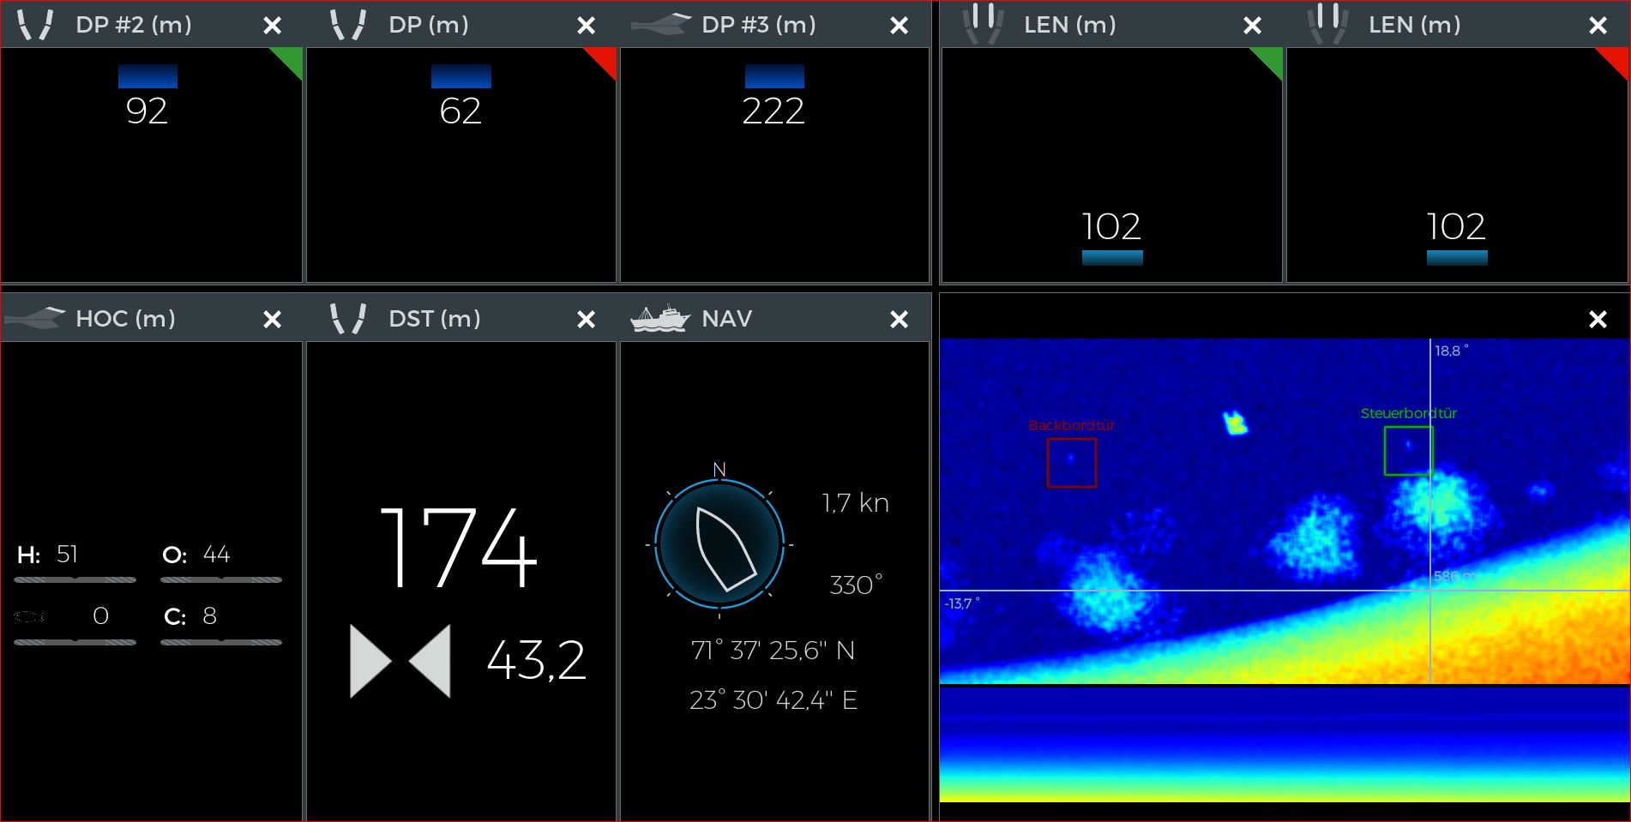Viewport: 1631px width, 822px height.
Task: Click the 174 distance reading
Action: click(x=458, y=548)
